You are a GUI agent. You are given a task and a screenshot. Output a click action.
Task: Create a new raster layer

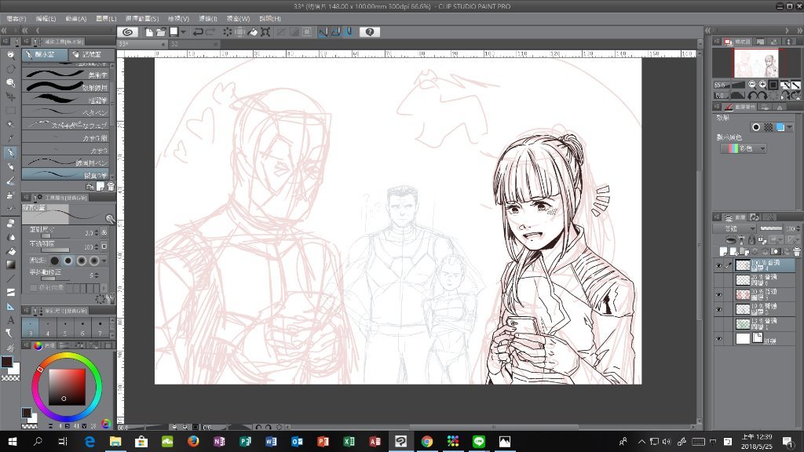point(723,252)
